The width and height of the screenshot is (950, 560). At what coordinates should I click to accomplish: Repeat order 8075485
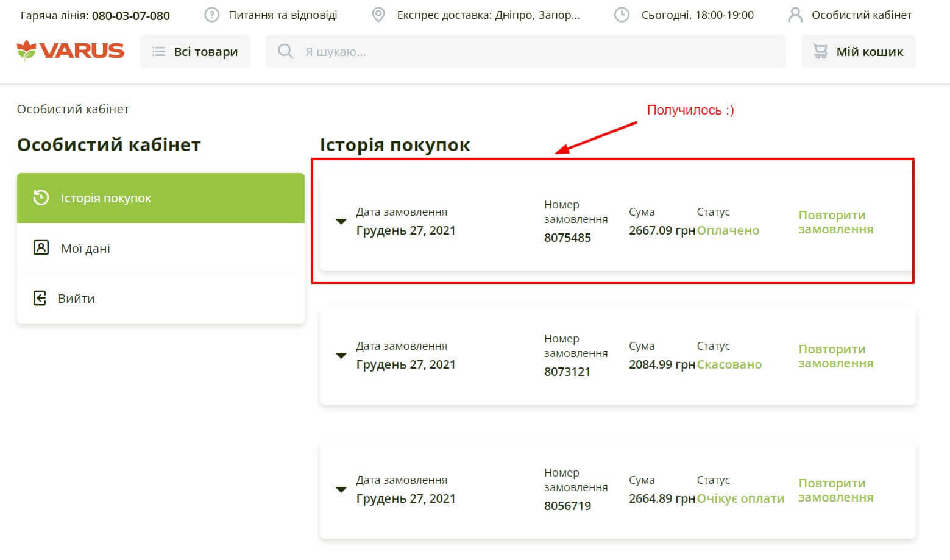click(836, 222)
